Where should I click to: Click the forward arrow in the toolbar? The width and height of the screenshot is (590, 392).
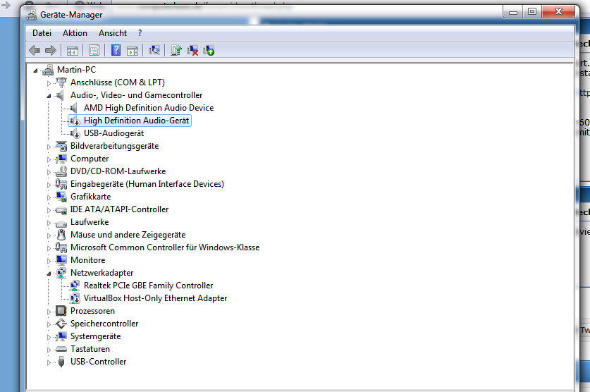pos(51,51)
